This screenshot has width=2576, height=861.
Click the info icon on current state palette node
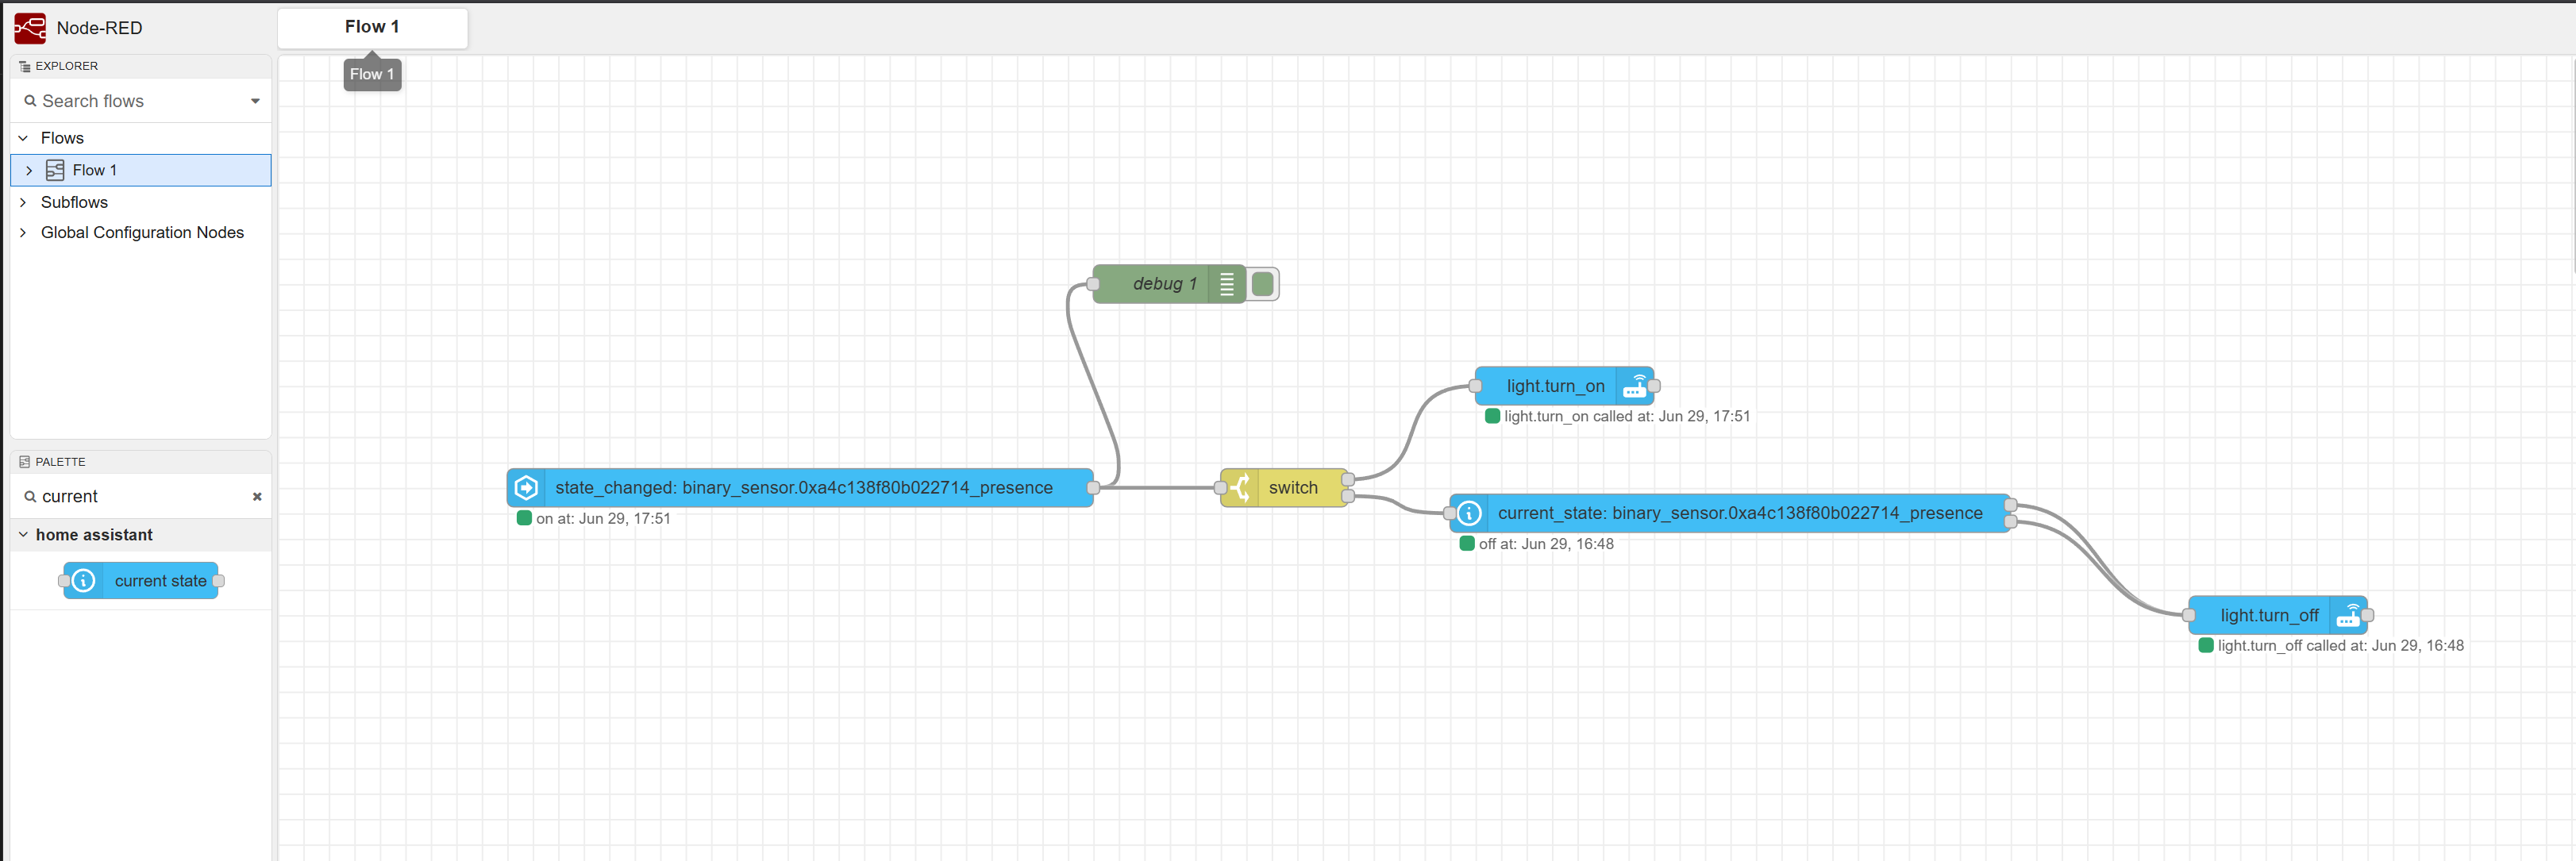[84, 581]
